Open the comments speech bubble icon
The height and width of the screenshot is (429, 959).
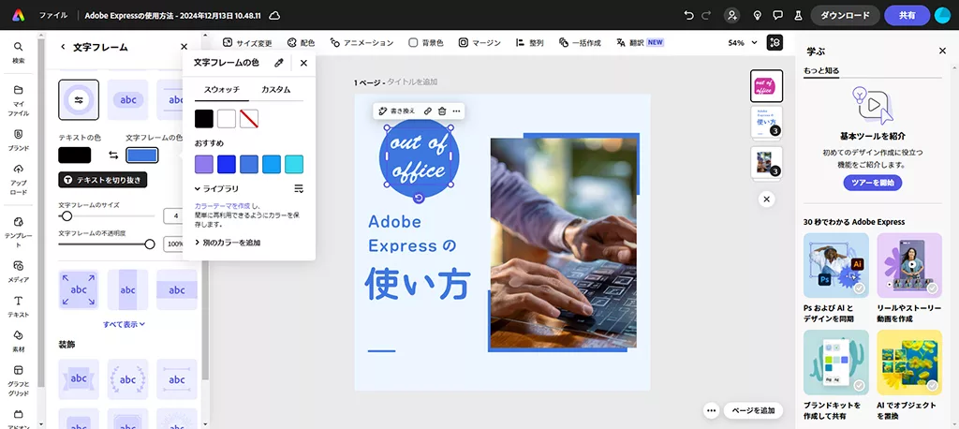coord(778,15)
